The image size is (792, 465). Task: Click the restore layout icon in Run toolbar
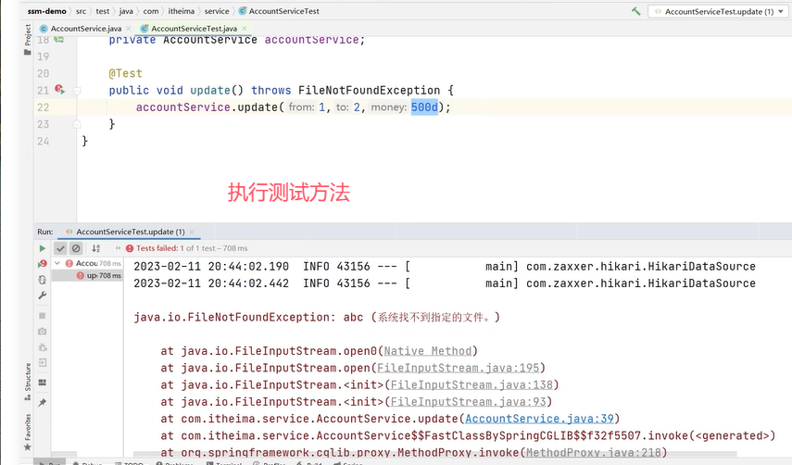point(43,383)
